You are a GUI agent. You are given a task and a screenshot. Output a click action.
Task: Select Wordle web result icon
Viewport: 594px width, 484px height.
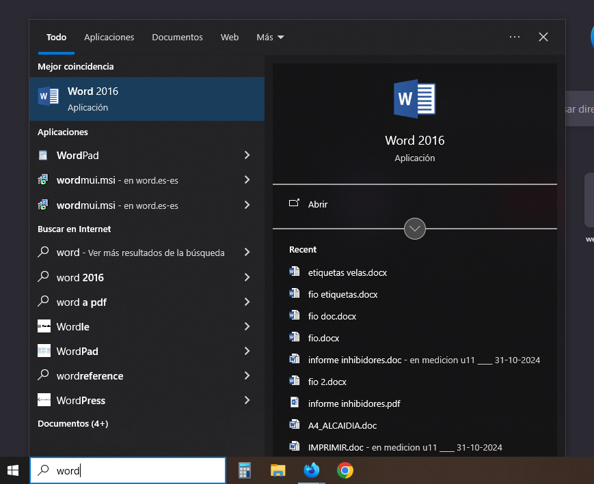click(44, 326)
